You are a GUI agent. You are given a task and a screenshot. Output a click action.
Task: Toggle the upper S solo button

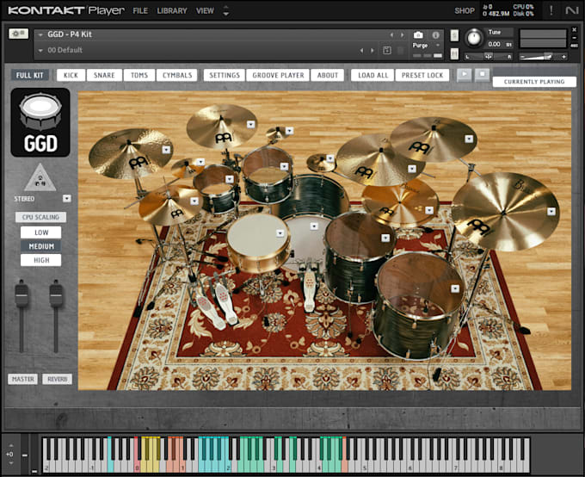[454, 35]
